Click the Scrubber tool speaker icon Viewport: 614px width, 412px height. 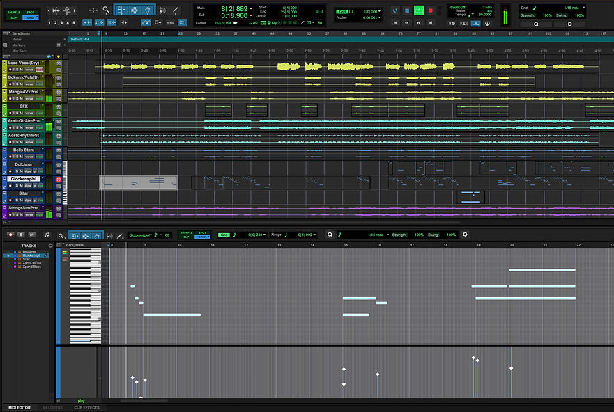coord(162,10)
